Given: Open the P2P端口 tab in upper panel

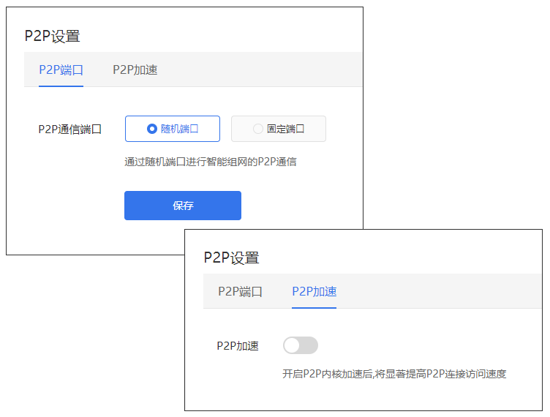Looking at the screenshot, I should [61, 69].
